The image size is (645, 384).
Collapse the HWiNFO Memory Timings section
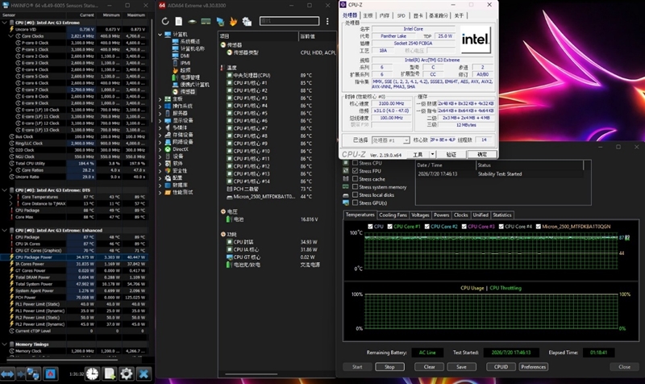coord(5,344)
